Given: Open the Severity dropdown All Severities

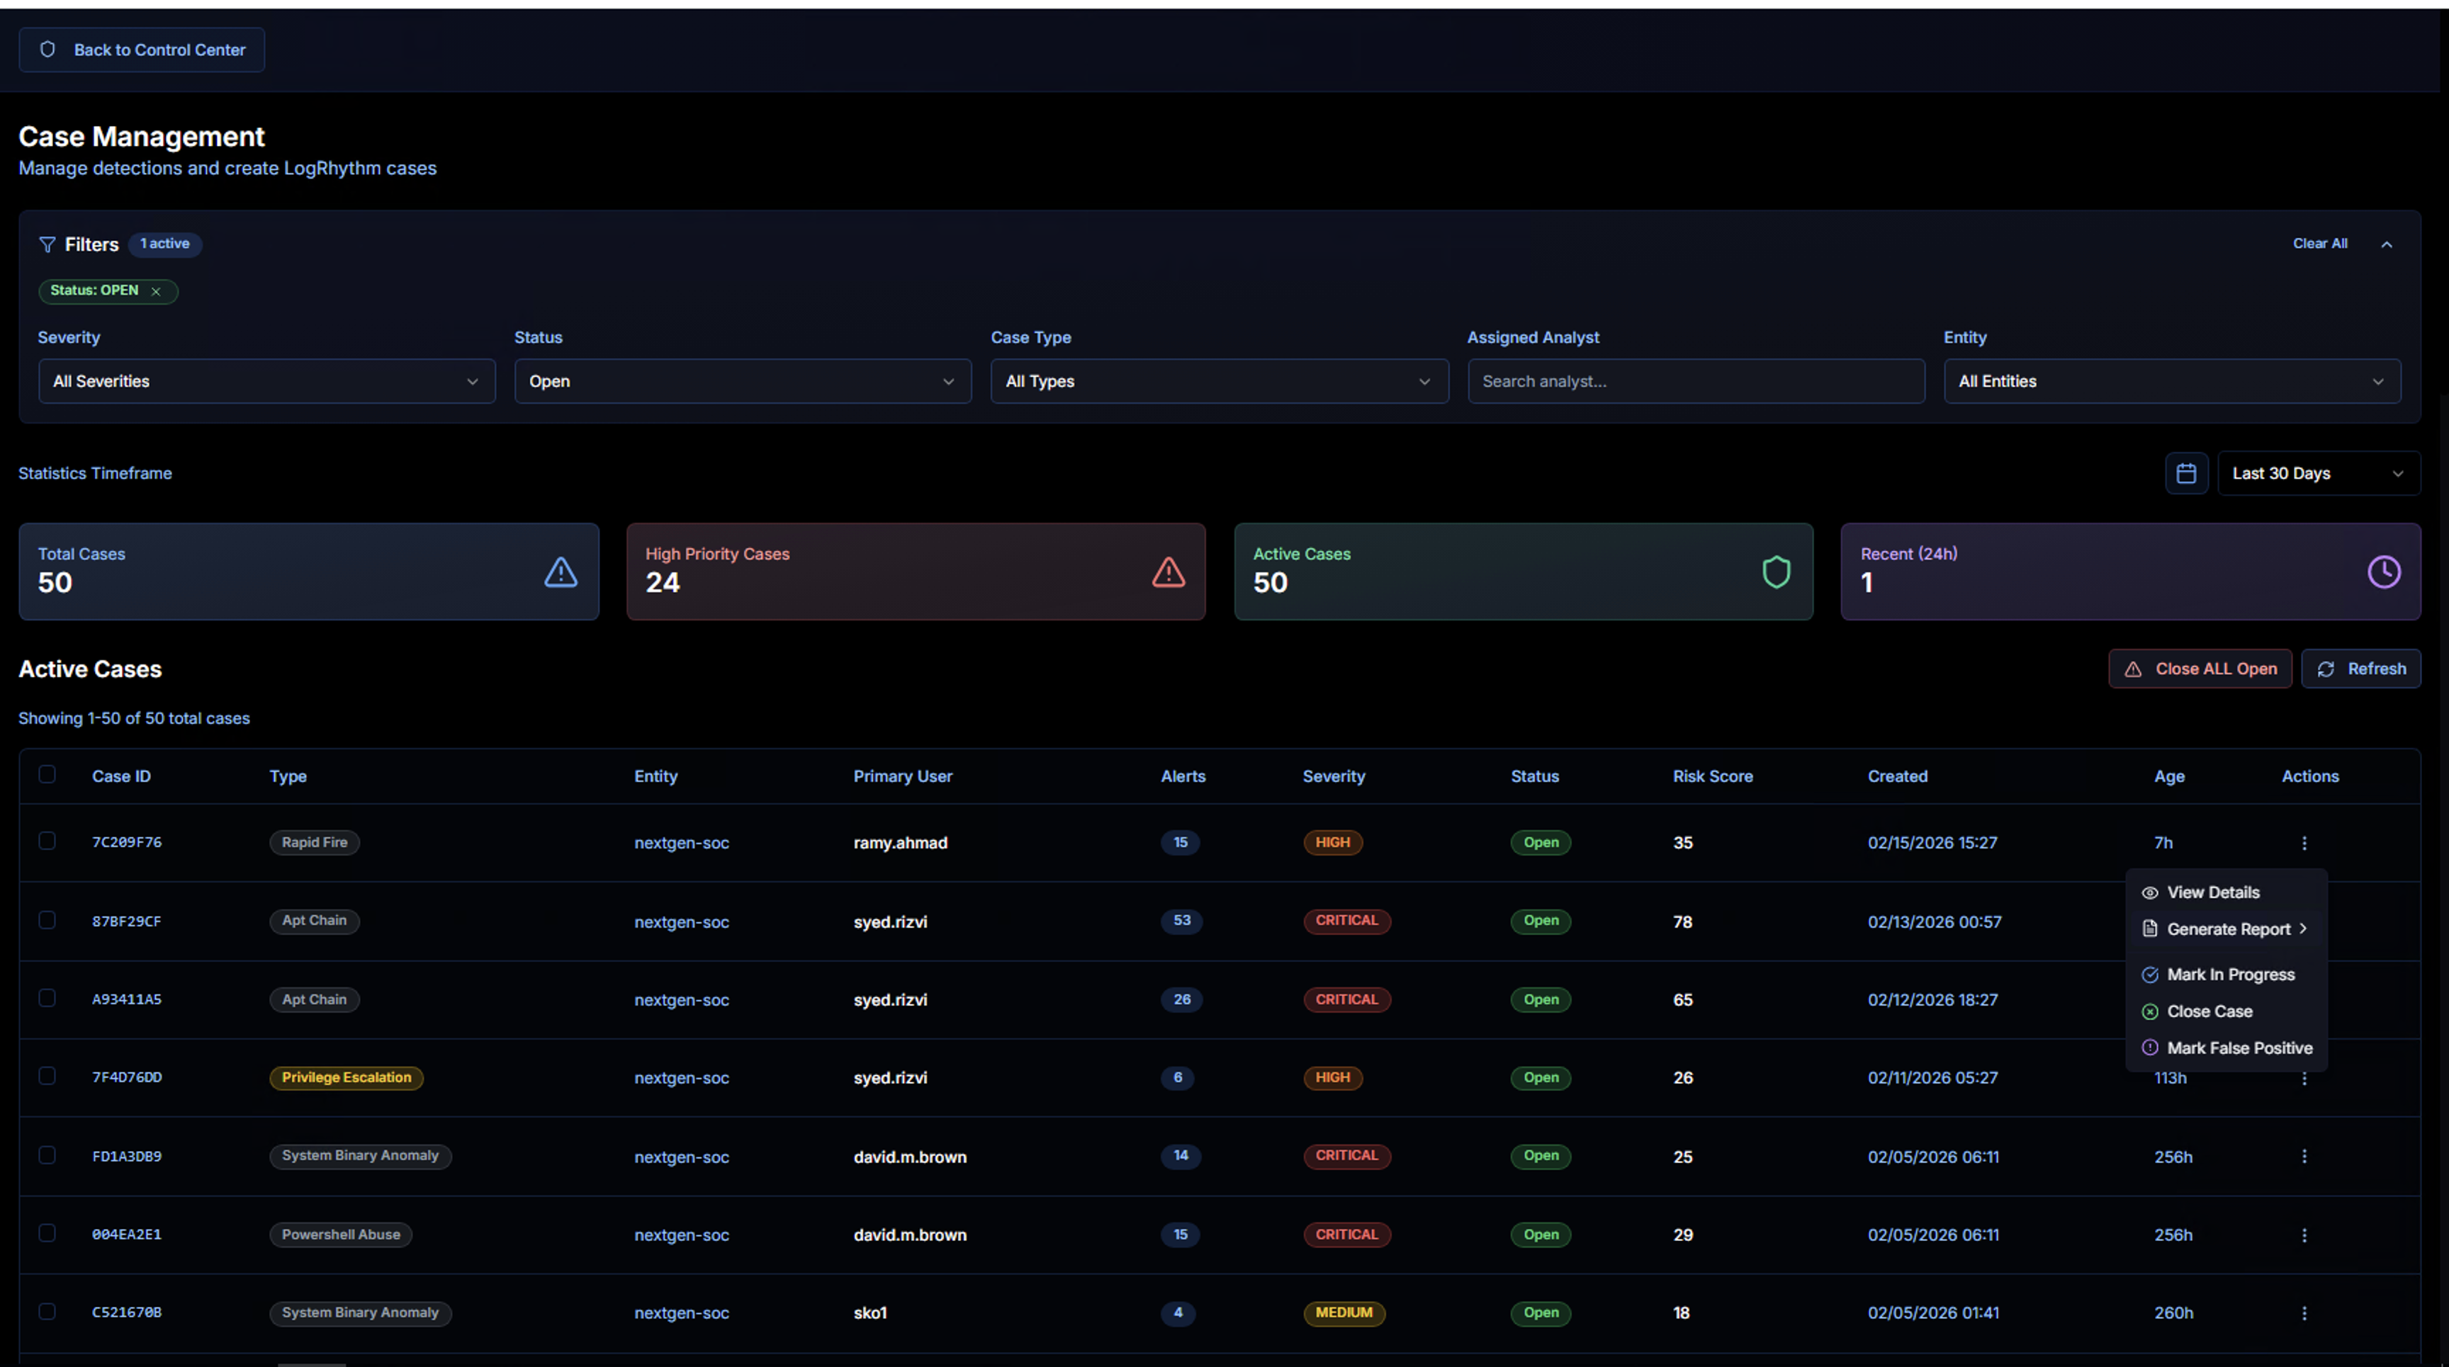Looking at the screenshot, I should 266,381.
